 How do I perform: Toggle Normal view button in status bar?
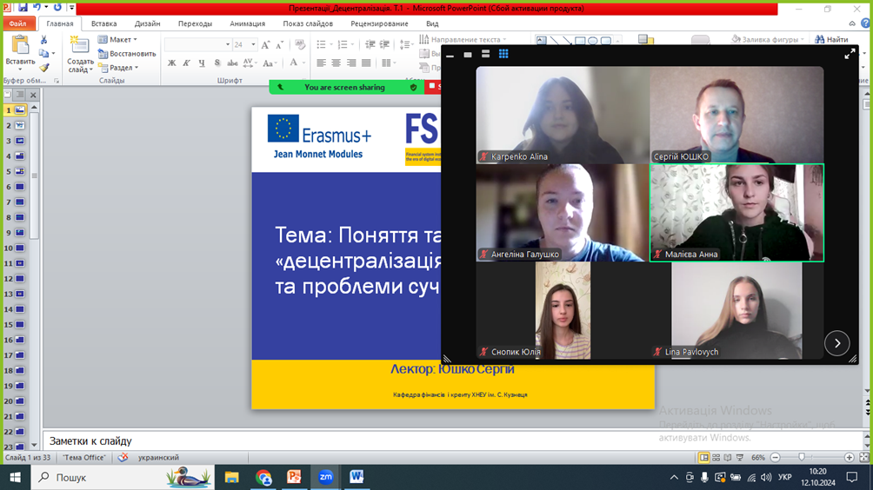click(x=703, y=457)
